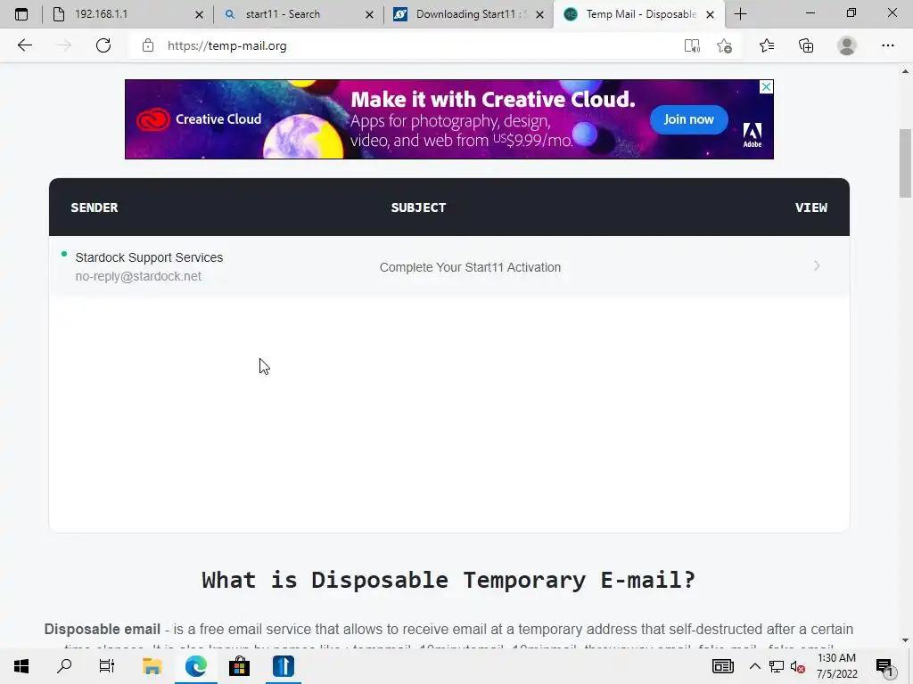Image resolution: width=913 pixels, height=684 pixels.
Task: Open network status tray icon
Action: click(x=777, y=666)
